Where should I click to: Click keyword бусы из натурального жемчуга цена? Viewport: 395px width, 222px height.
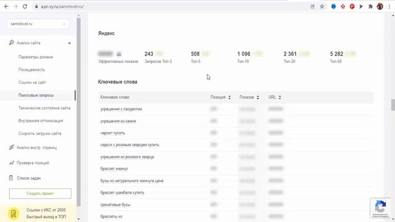[x=131, y=181]
